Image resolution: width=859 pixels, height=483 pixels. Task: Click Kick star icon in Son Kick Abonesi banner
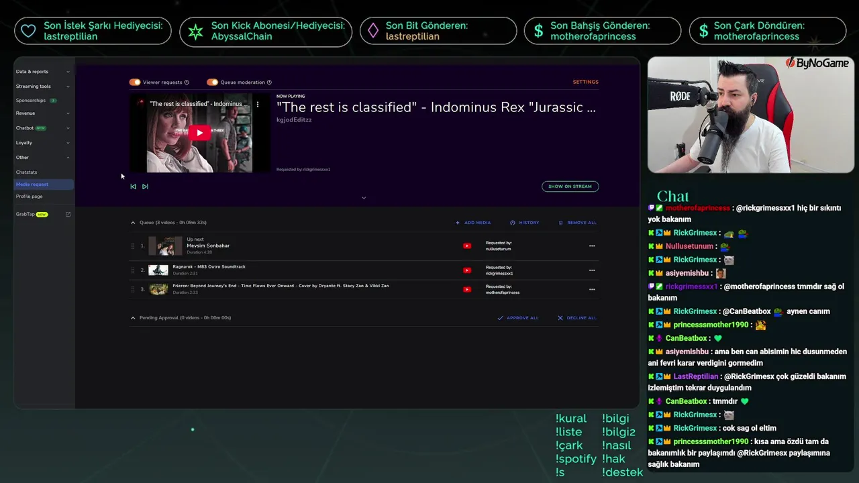coord(195,31)
